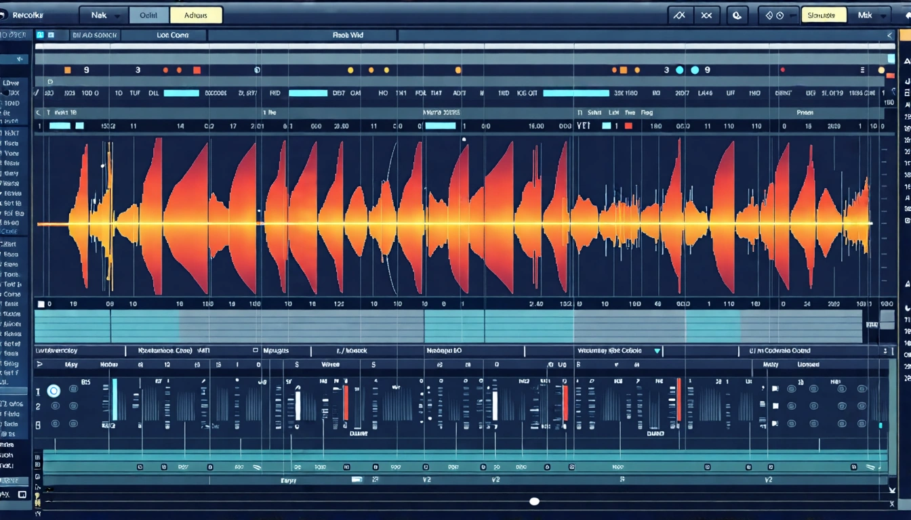Click the first red level fader in mixer
Image resolution: width=911 pixels, height=520 pixels.
click(345, 403)
